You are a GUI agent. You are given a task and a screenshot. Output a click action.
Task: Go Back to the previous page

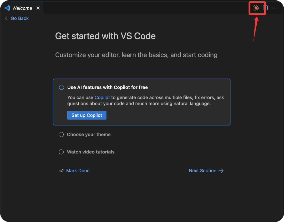point(19,18)
